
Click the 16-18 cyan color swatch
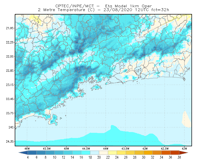coord(86,153)
